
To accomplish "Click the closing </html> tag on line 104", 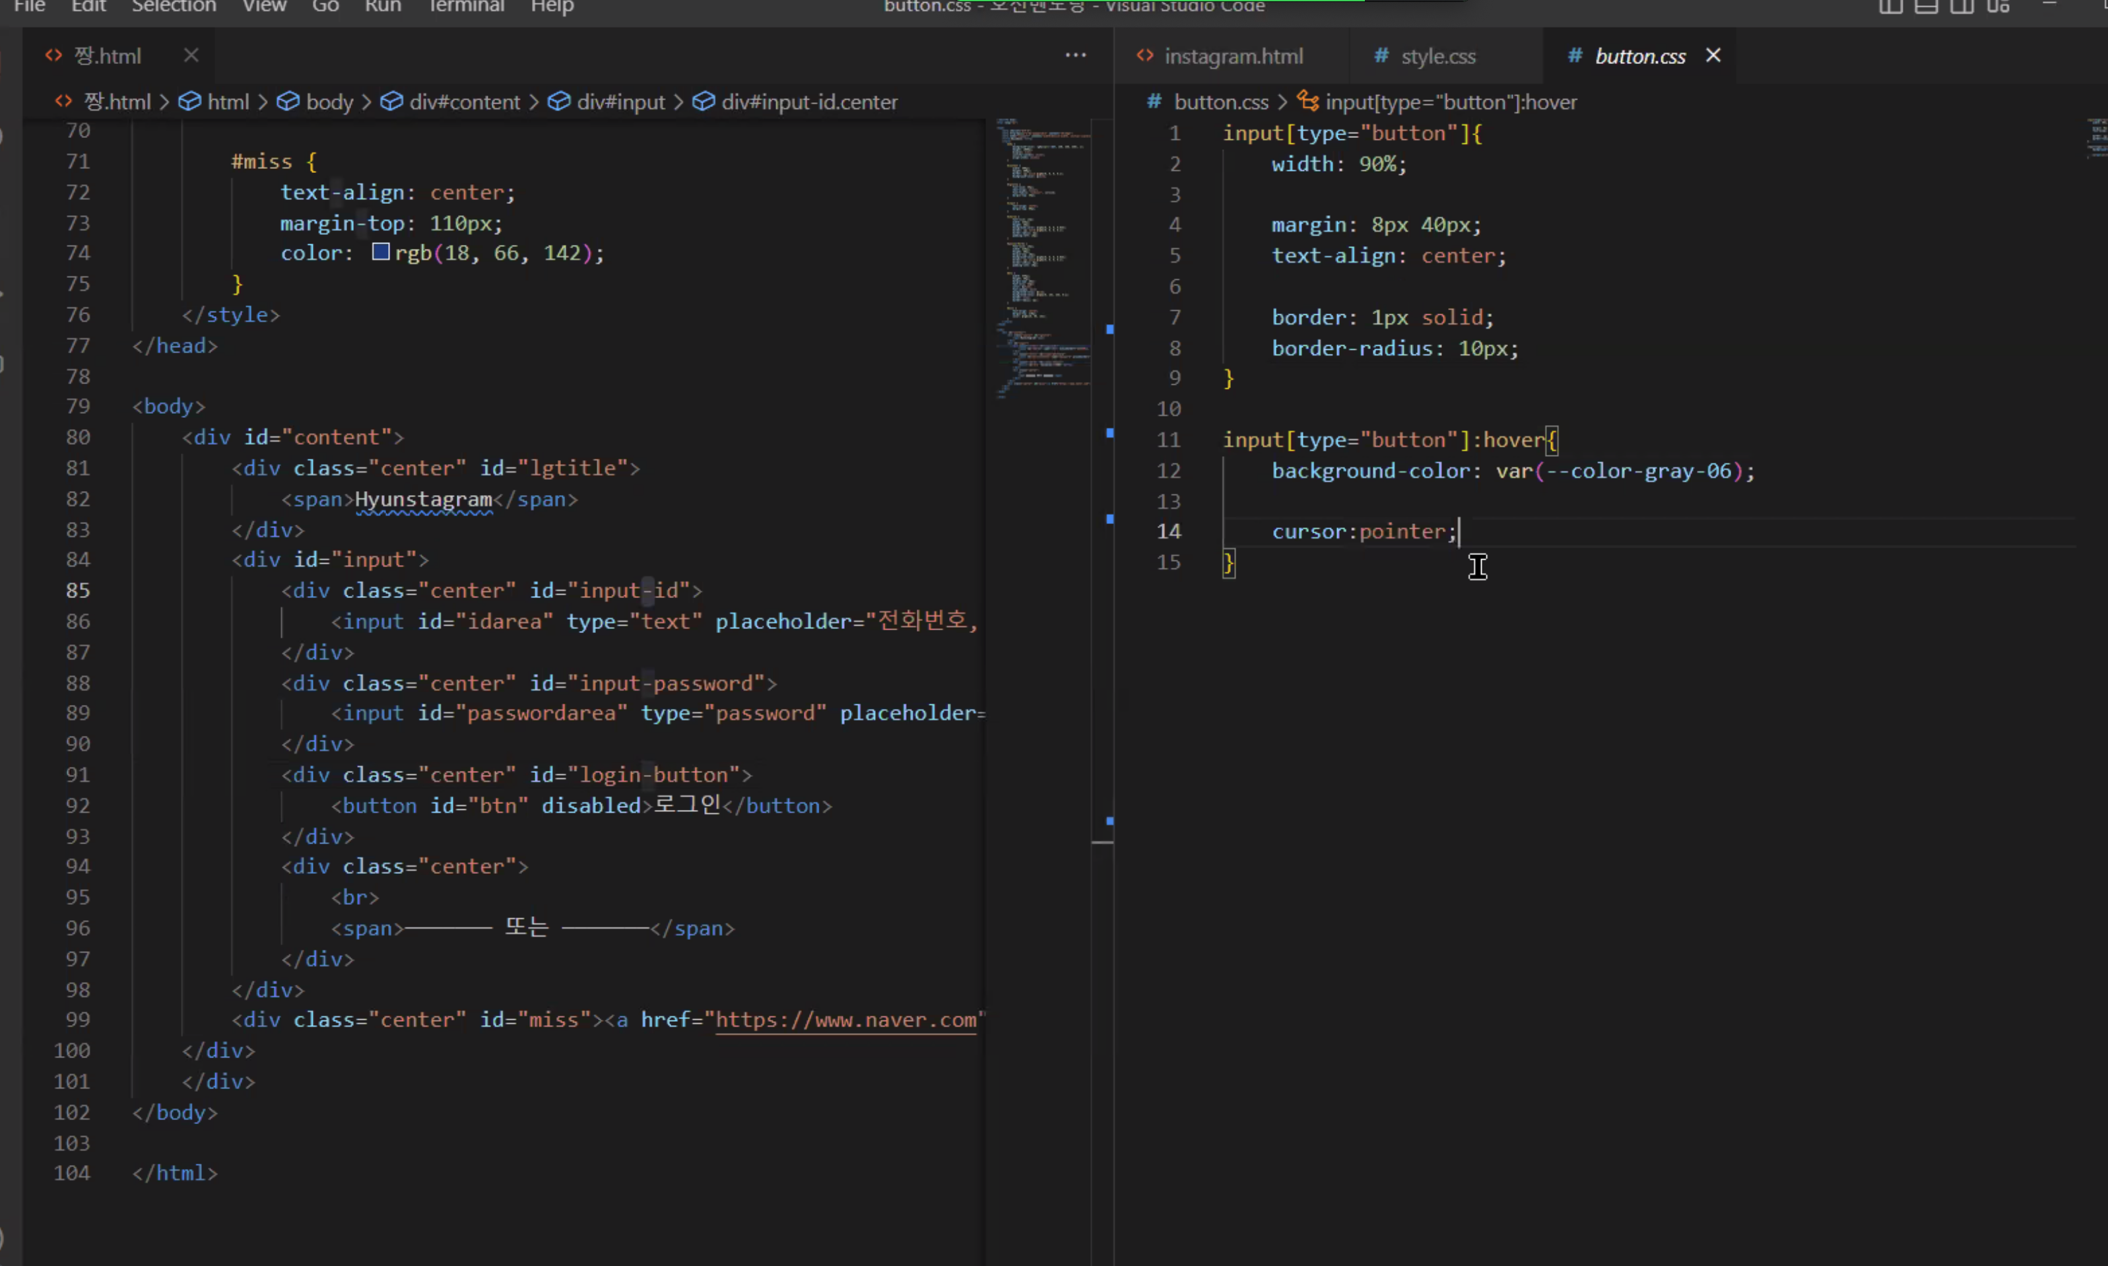I will (x=175, y=1173).
